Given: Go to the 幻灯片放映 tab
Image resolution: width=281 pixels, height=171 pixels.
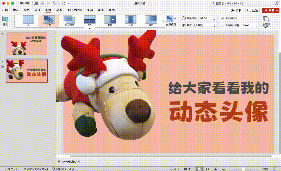Looking at the screenshot, I should click(x=74, y=10).
